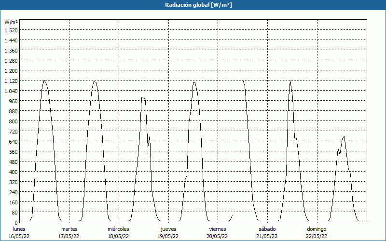Viewport: 386px width, 241px height.
Task: Click the 480 y-axis value
Action: coord(14,162)
